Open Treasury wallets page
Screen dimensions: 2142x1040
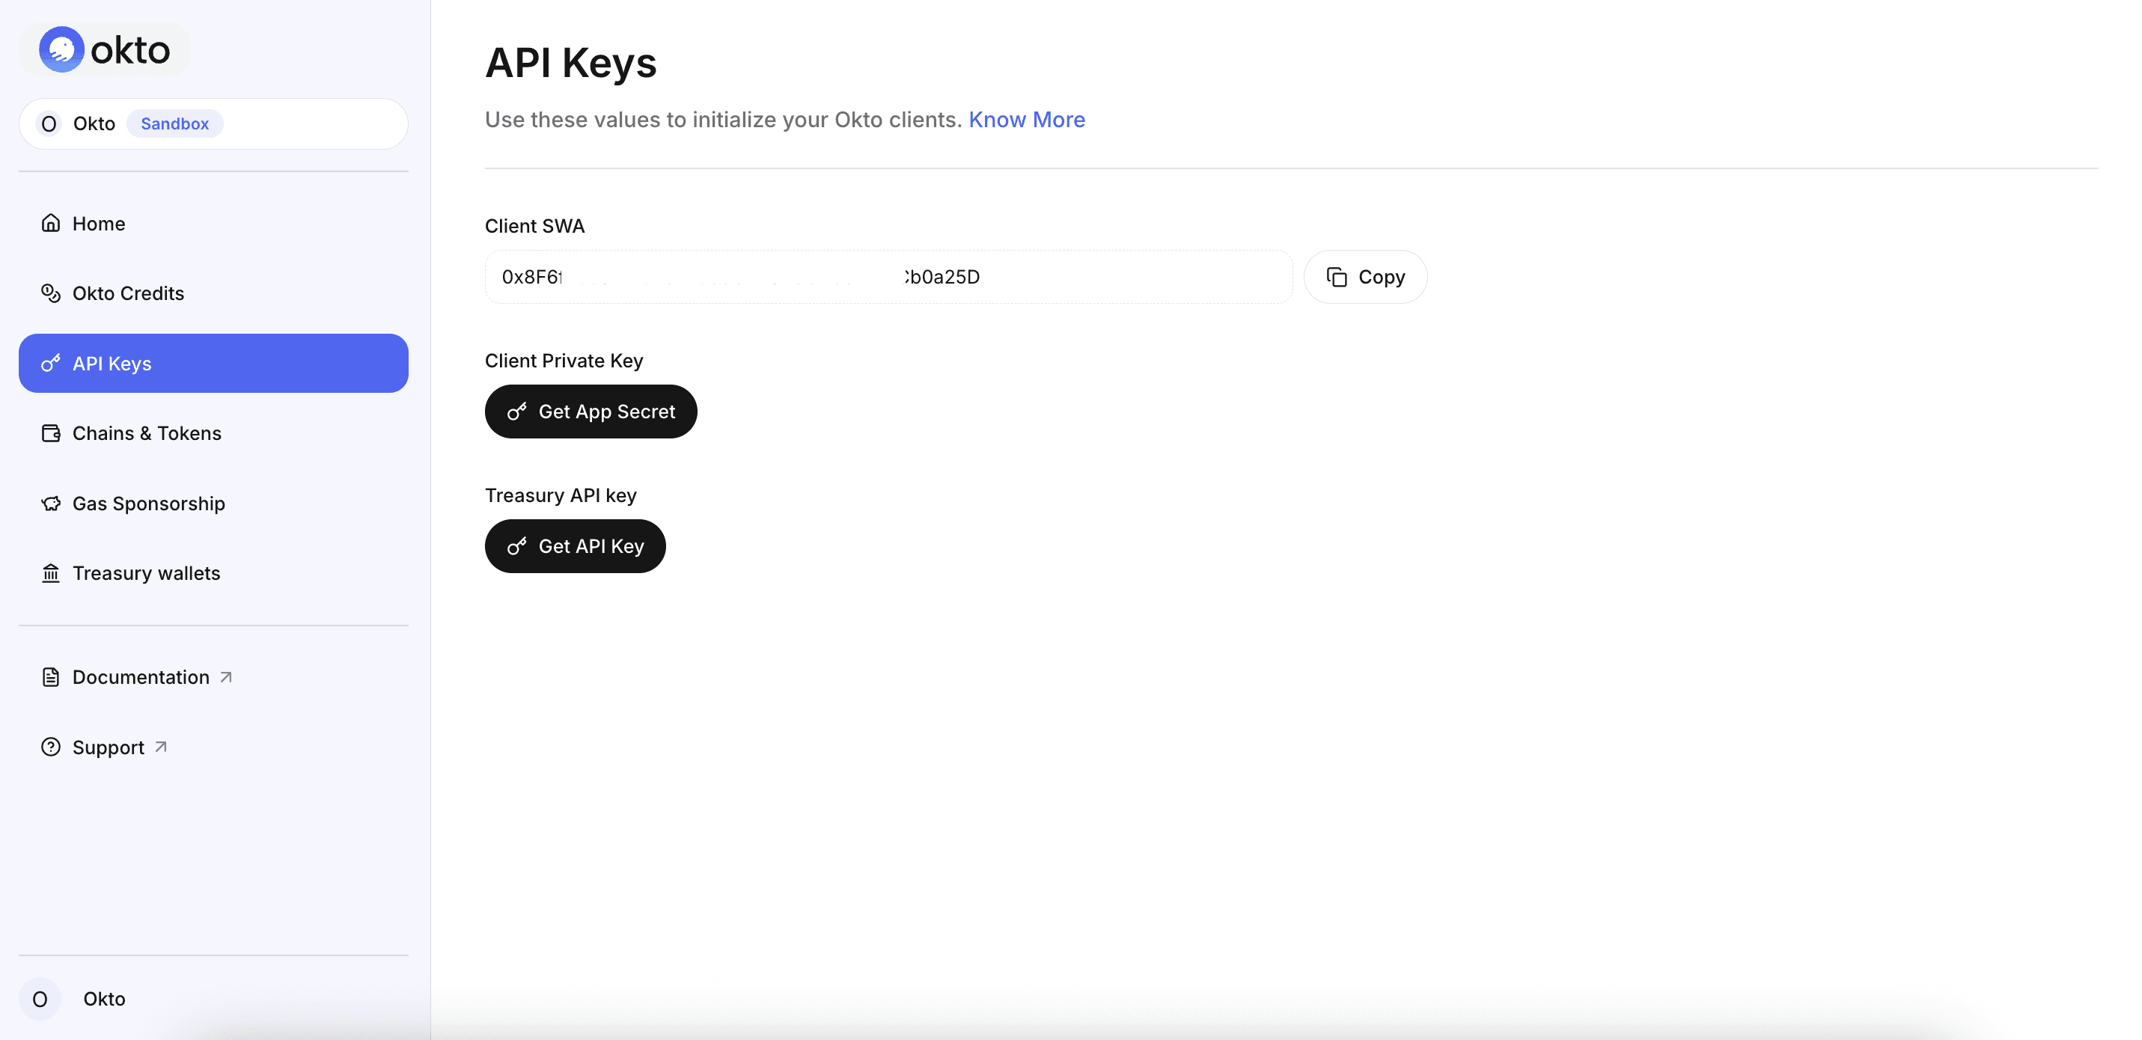[214, 573]
